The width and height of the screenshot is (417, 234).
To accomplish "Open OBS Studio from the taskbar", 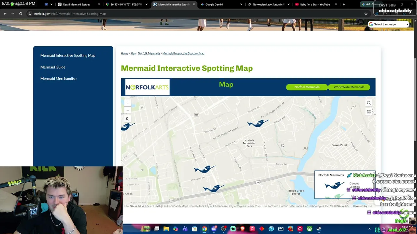I will tap(223, 229).
